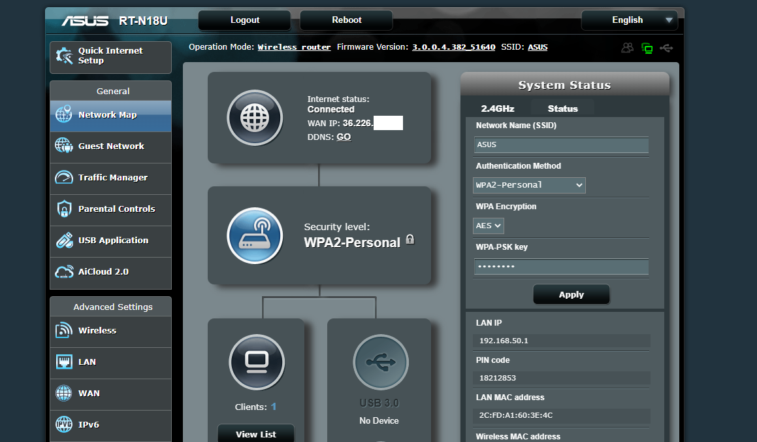Click the guest network users icon
The width and height of the screenshot is (757, 442).
(x=627, y=48)
